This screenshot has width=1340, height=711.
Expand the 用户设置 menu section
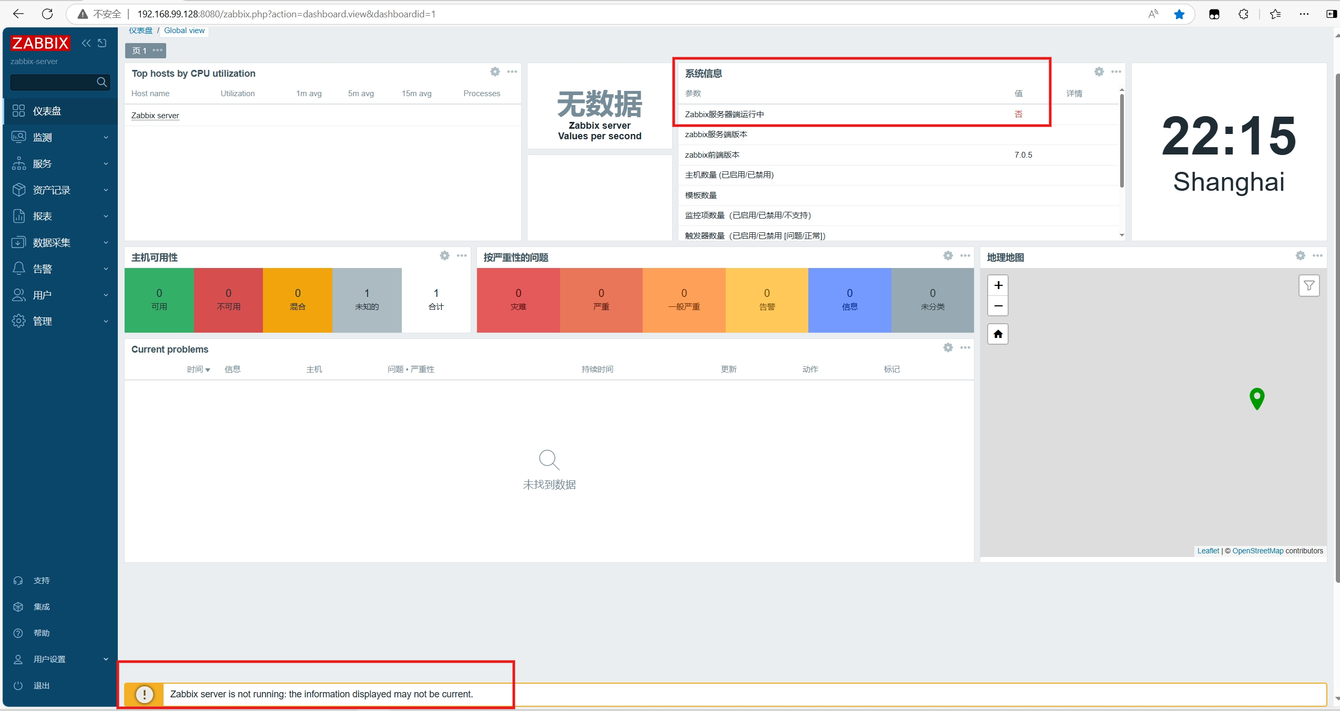(x=60, y=659)
